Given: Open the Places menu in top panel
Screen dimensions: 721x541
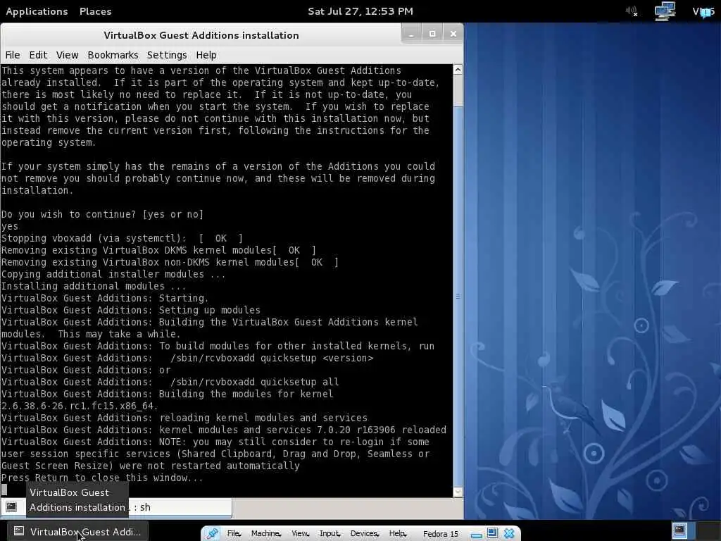Looking at the screenshot, I should 95,11.
